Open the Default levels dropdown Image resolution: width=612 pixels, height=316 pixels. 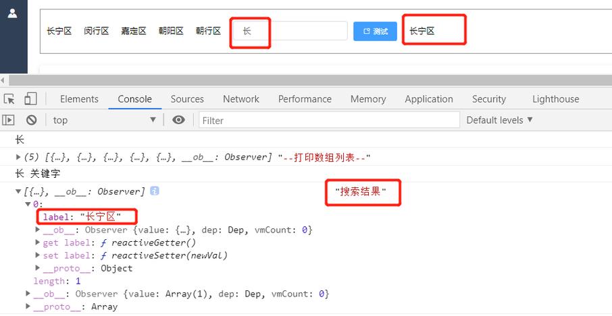500,120
